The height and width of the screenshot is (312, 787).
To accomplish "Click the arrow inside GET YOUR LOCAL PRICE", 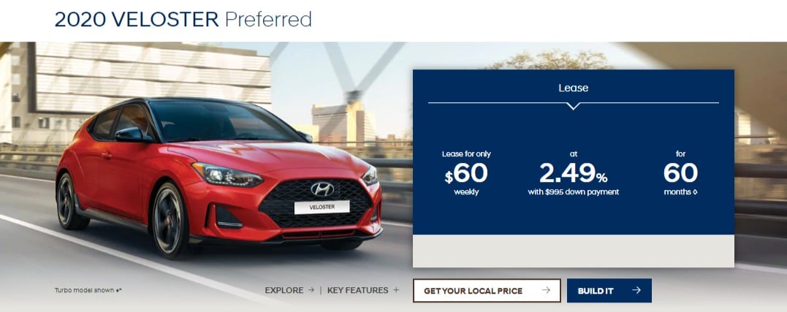I will click(x=546, y=290).
